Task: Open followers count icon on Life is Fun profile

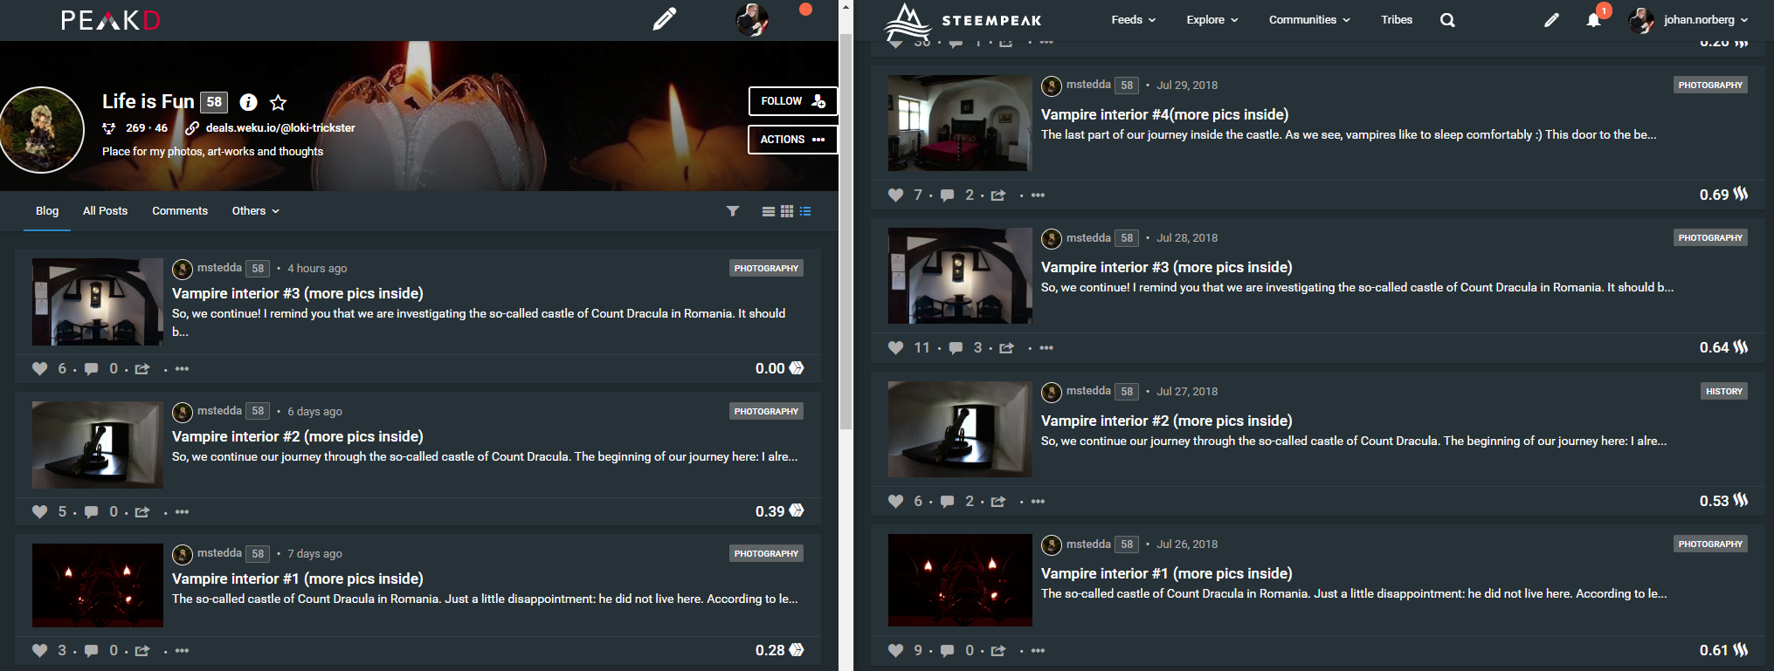Action: point(109,128)
